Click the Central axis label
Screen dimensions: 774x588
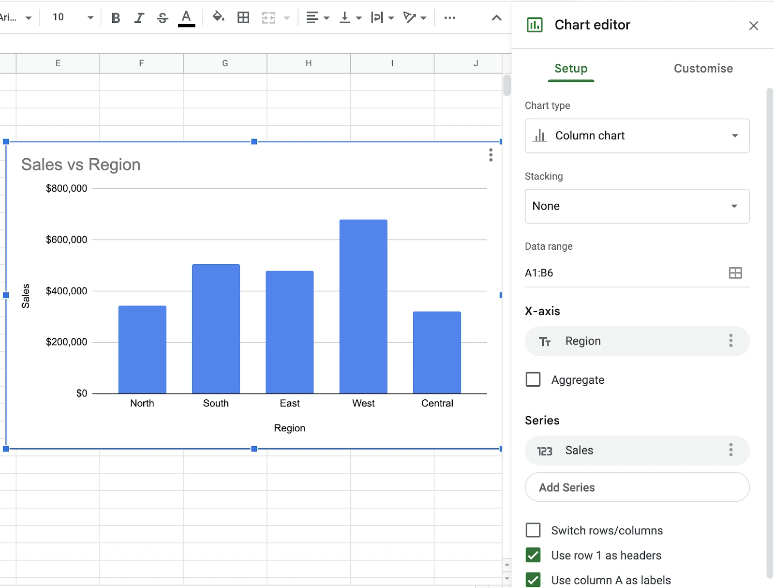pos(437,403)
